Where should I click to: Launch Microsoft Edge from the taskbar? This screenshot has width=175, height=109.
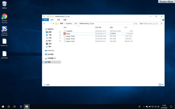pyautogui.click(x=21, y=107)
